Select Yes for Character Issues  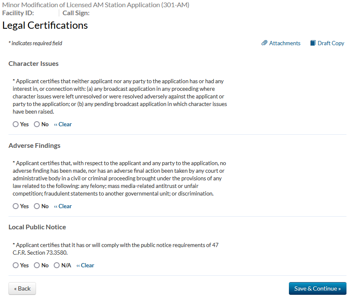click(x=16, y=124)
